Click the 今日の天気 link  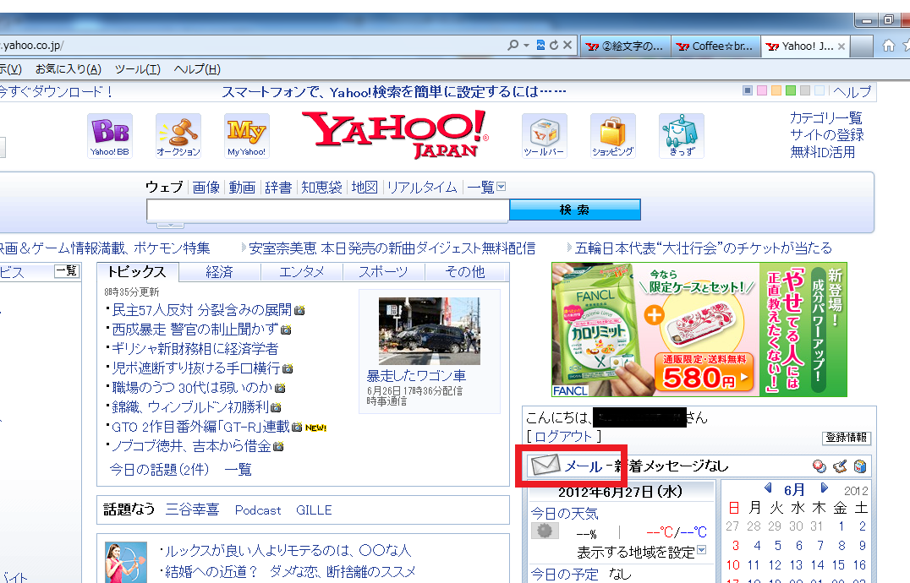coord(564,514)
